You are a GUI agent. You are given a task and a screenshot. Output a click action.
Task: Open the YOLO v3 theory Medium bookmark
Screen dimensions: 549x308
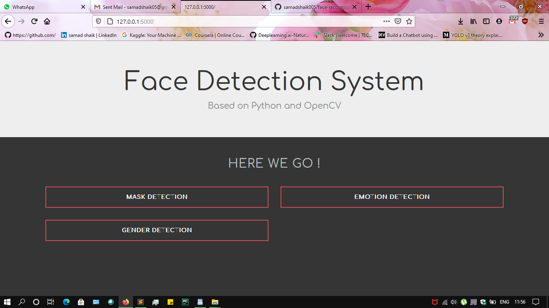coord(473,35)
